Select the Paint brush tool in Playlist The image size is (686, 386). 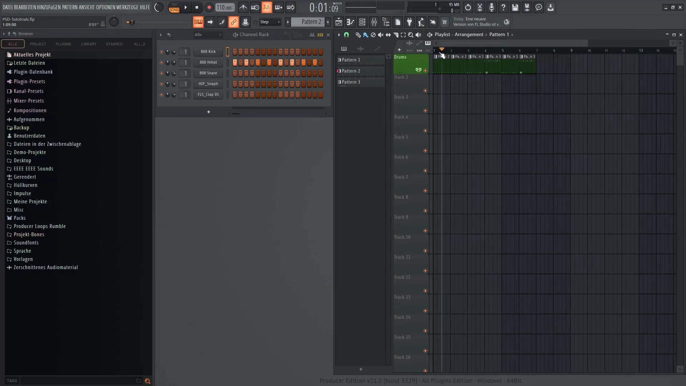coord(366,35)
